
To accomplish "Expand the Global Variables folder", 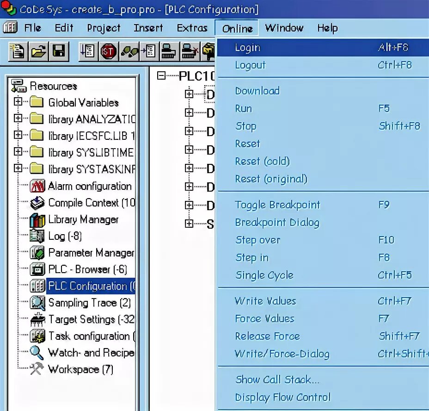I will coord(18,101).
